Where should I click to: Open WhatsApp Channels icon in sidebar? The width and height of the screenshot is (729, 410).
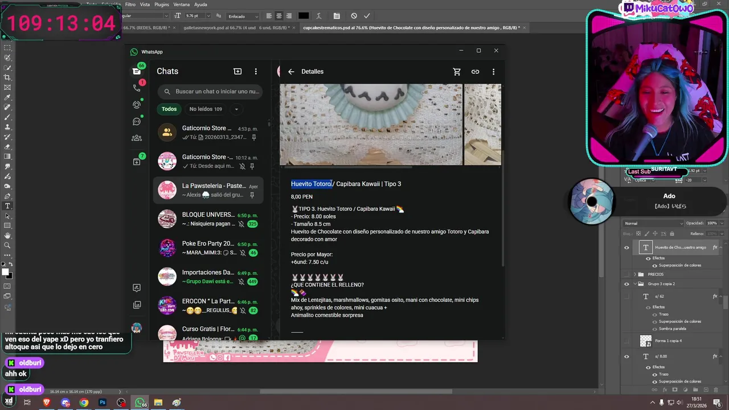(x=137, y=121)
